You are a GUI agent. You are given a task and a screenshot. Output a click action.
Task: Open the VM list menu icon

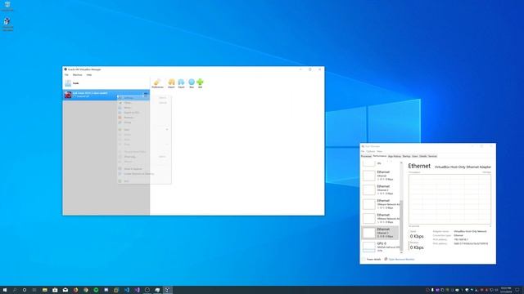[x=146, y=95]
